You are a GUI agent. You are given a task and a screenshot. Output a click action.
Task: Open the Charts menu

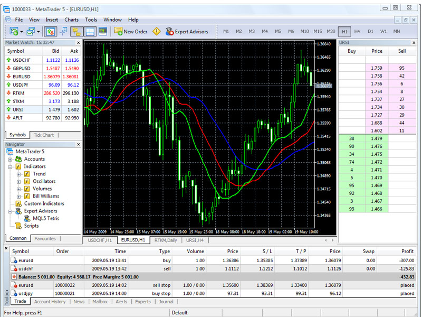tap(71, 20)
